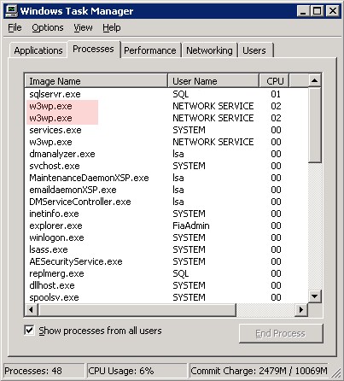Screen dimensions: 344x381
Task: Open the View menu
Action: (83, 27)
